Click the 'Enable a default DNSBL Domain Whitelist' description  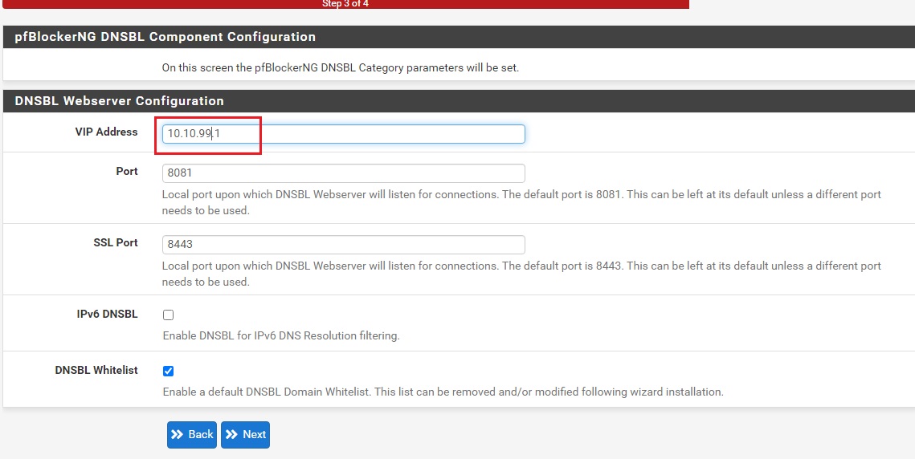coord(443,392)
